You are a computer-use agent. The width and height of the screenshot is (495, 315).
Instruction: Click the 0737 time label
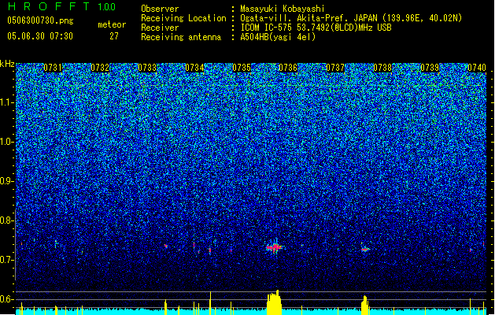click(x=335, y=68)
